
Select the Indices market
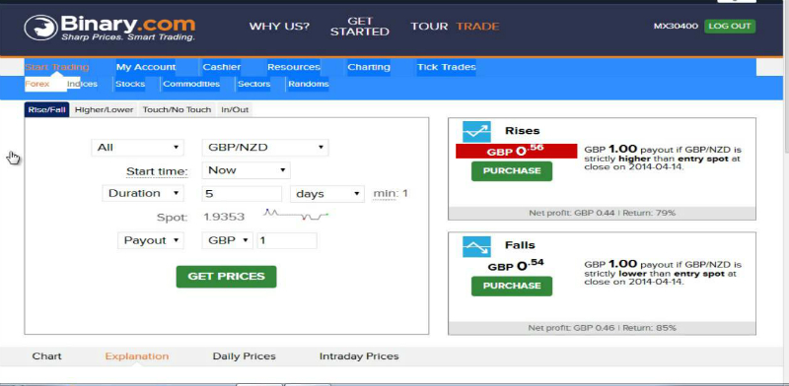83,84
